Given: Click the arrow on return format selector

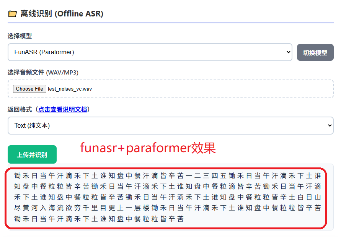Looking at the screenshot, I should tap(330, 125).
